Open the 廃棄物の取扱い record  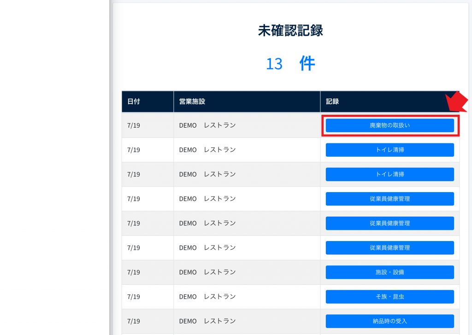pos(389,125)
